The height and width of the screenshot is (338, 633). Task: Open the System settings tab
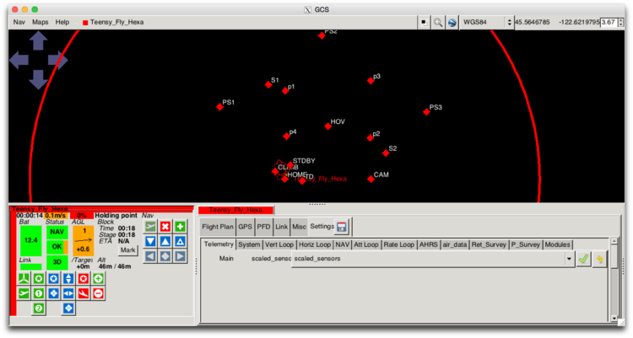pyautogui.click(x=249, y=244)
